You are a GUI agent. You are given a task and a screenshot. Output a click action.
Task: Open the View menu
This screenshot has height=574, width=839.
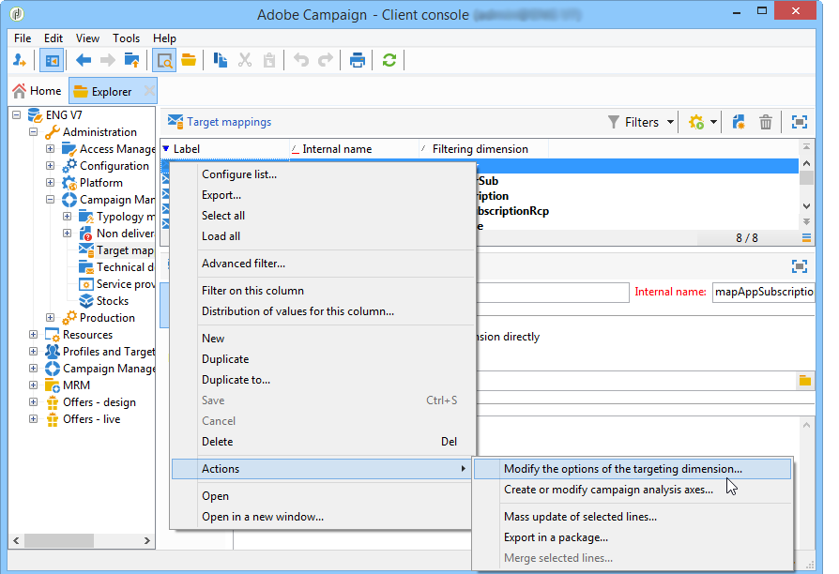[x=87, y=38]
